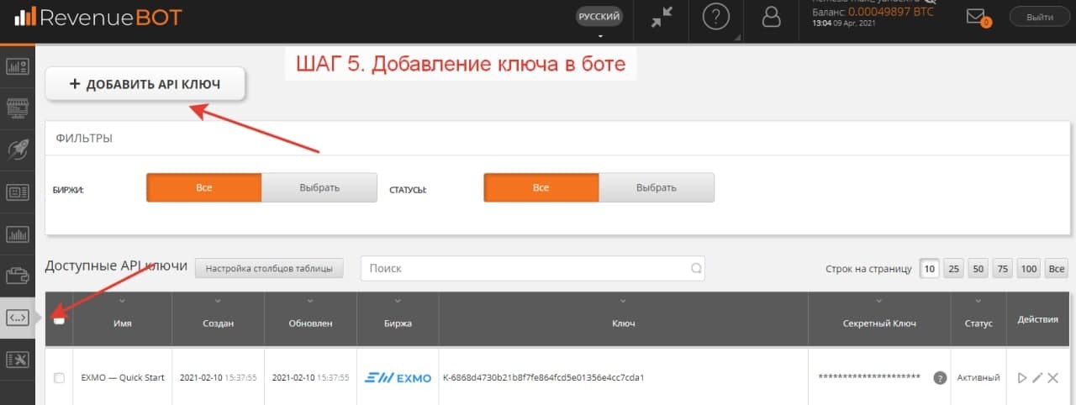This screenshot has width=1076, height=405.
Task: Open the wallet icon in the sidebar
Action: pyautogui.click(x=18, y=276)
